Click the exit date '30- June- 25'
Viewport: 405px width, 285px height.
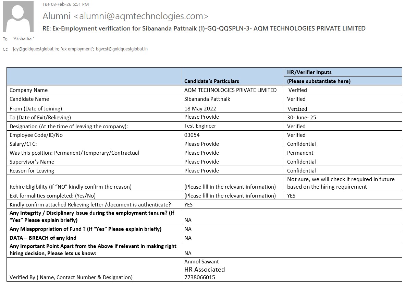[302, 117]
